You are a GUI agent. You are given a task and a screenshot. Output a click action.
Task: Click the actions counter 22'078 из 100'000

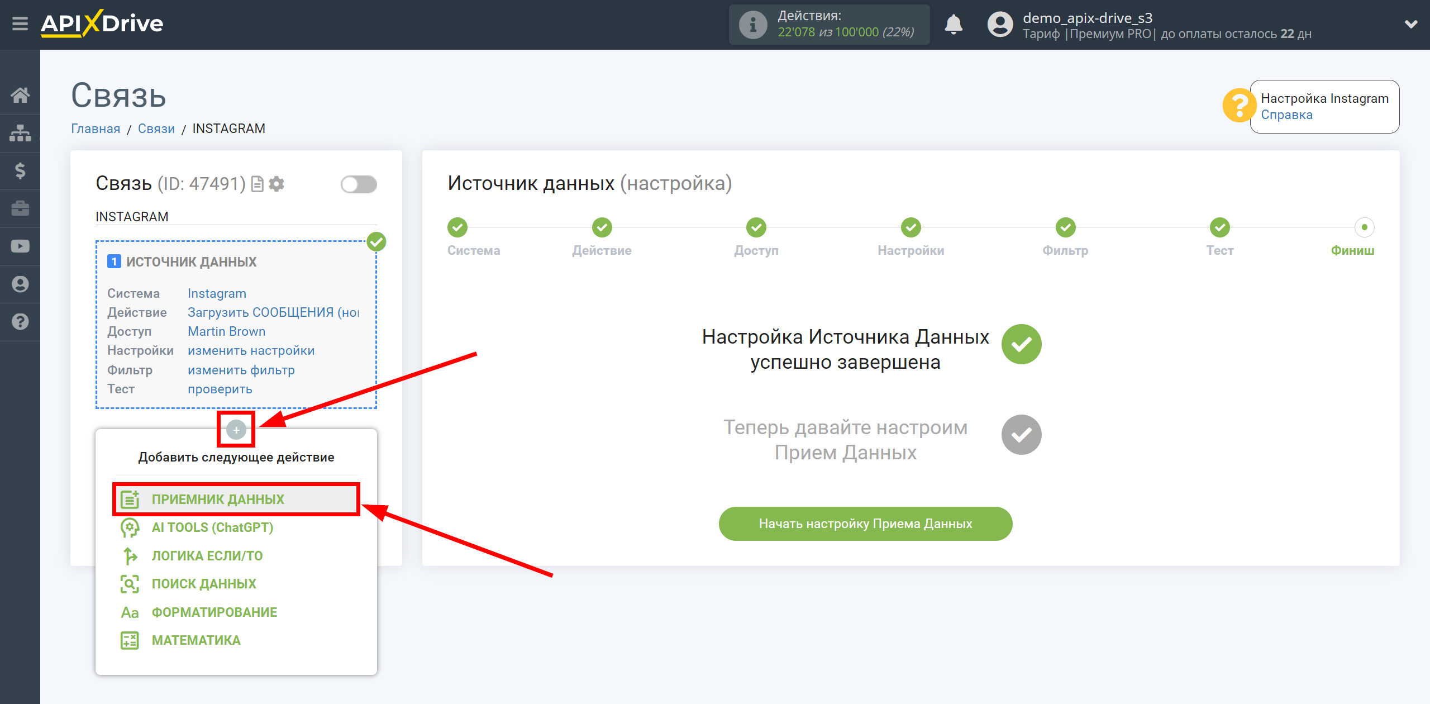tap(846, 32)
